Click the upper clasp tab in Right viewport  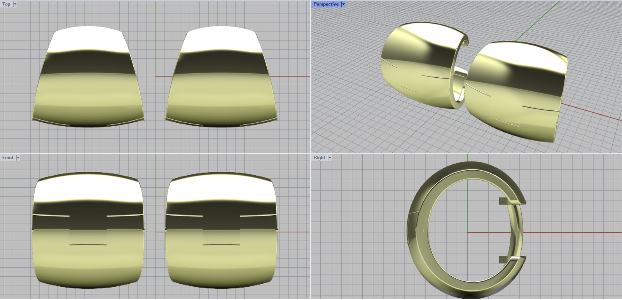pyautogui.click(x=504, y=201)
